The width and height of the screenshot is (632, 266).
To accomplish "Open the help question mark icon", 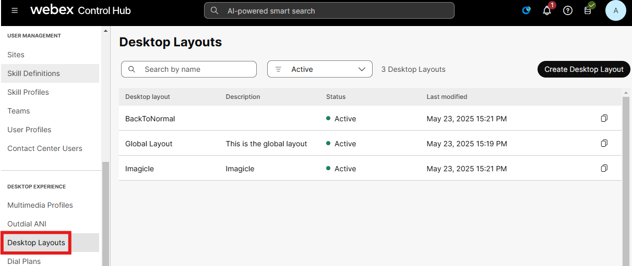I will [568, 10].
